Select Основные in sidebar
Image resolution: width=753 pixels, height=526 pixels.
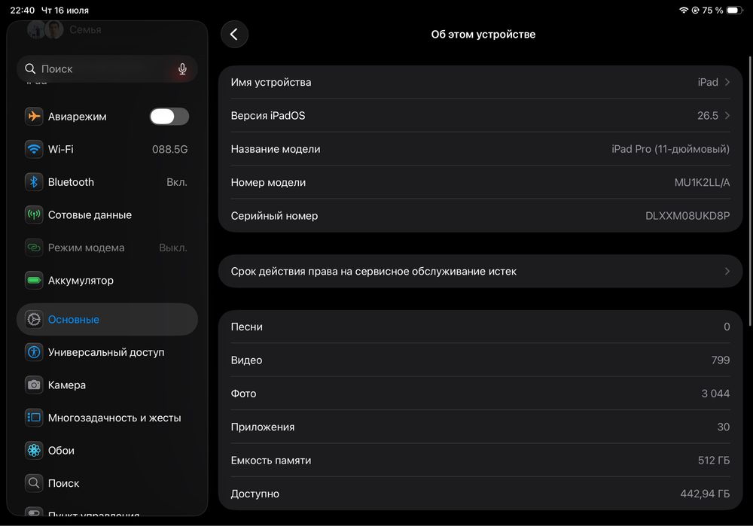[107, 319]
